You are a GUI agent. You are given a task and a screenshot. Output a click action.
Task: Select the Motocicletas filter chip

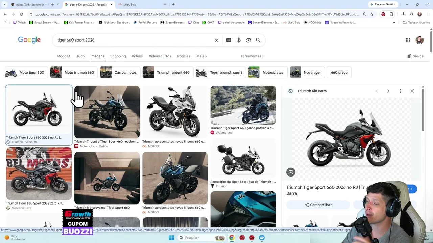click(268, 72)
